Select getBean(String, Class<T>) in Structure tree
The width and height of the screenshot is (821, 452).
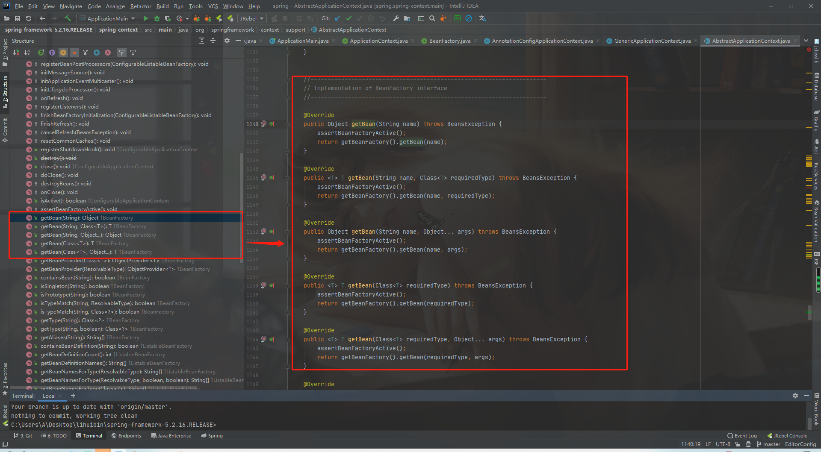76,226
